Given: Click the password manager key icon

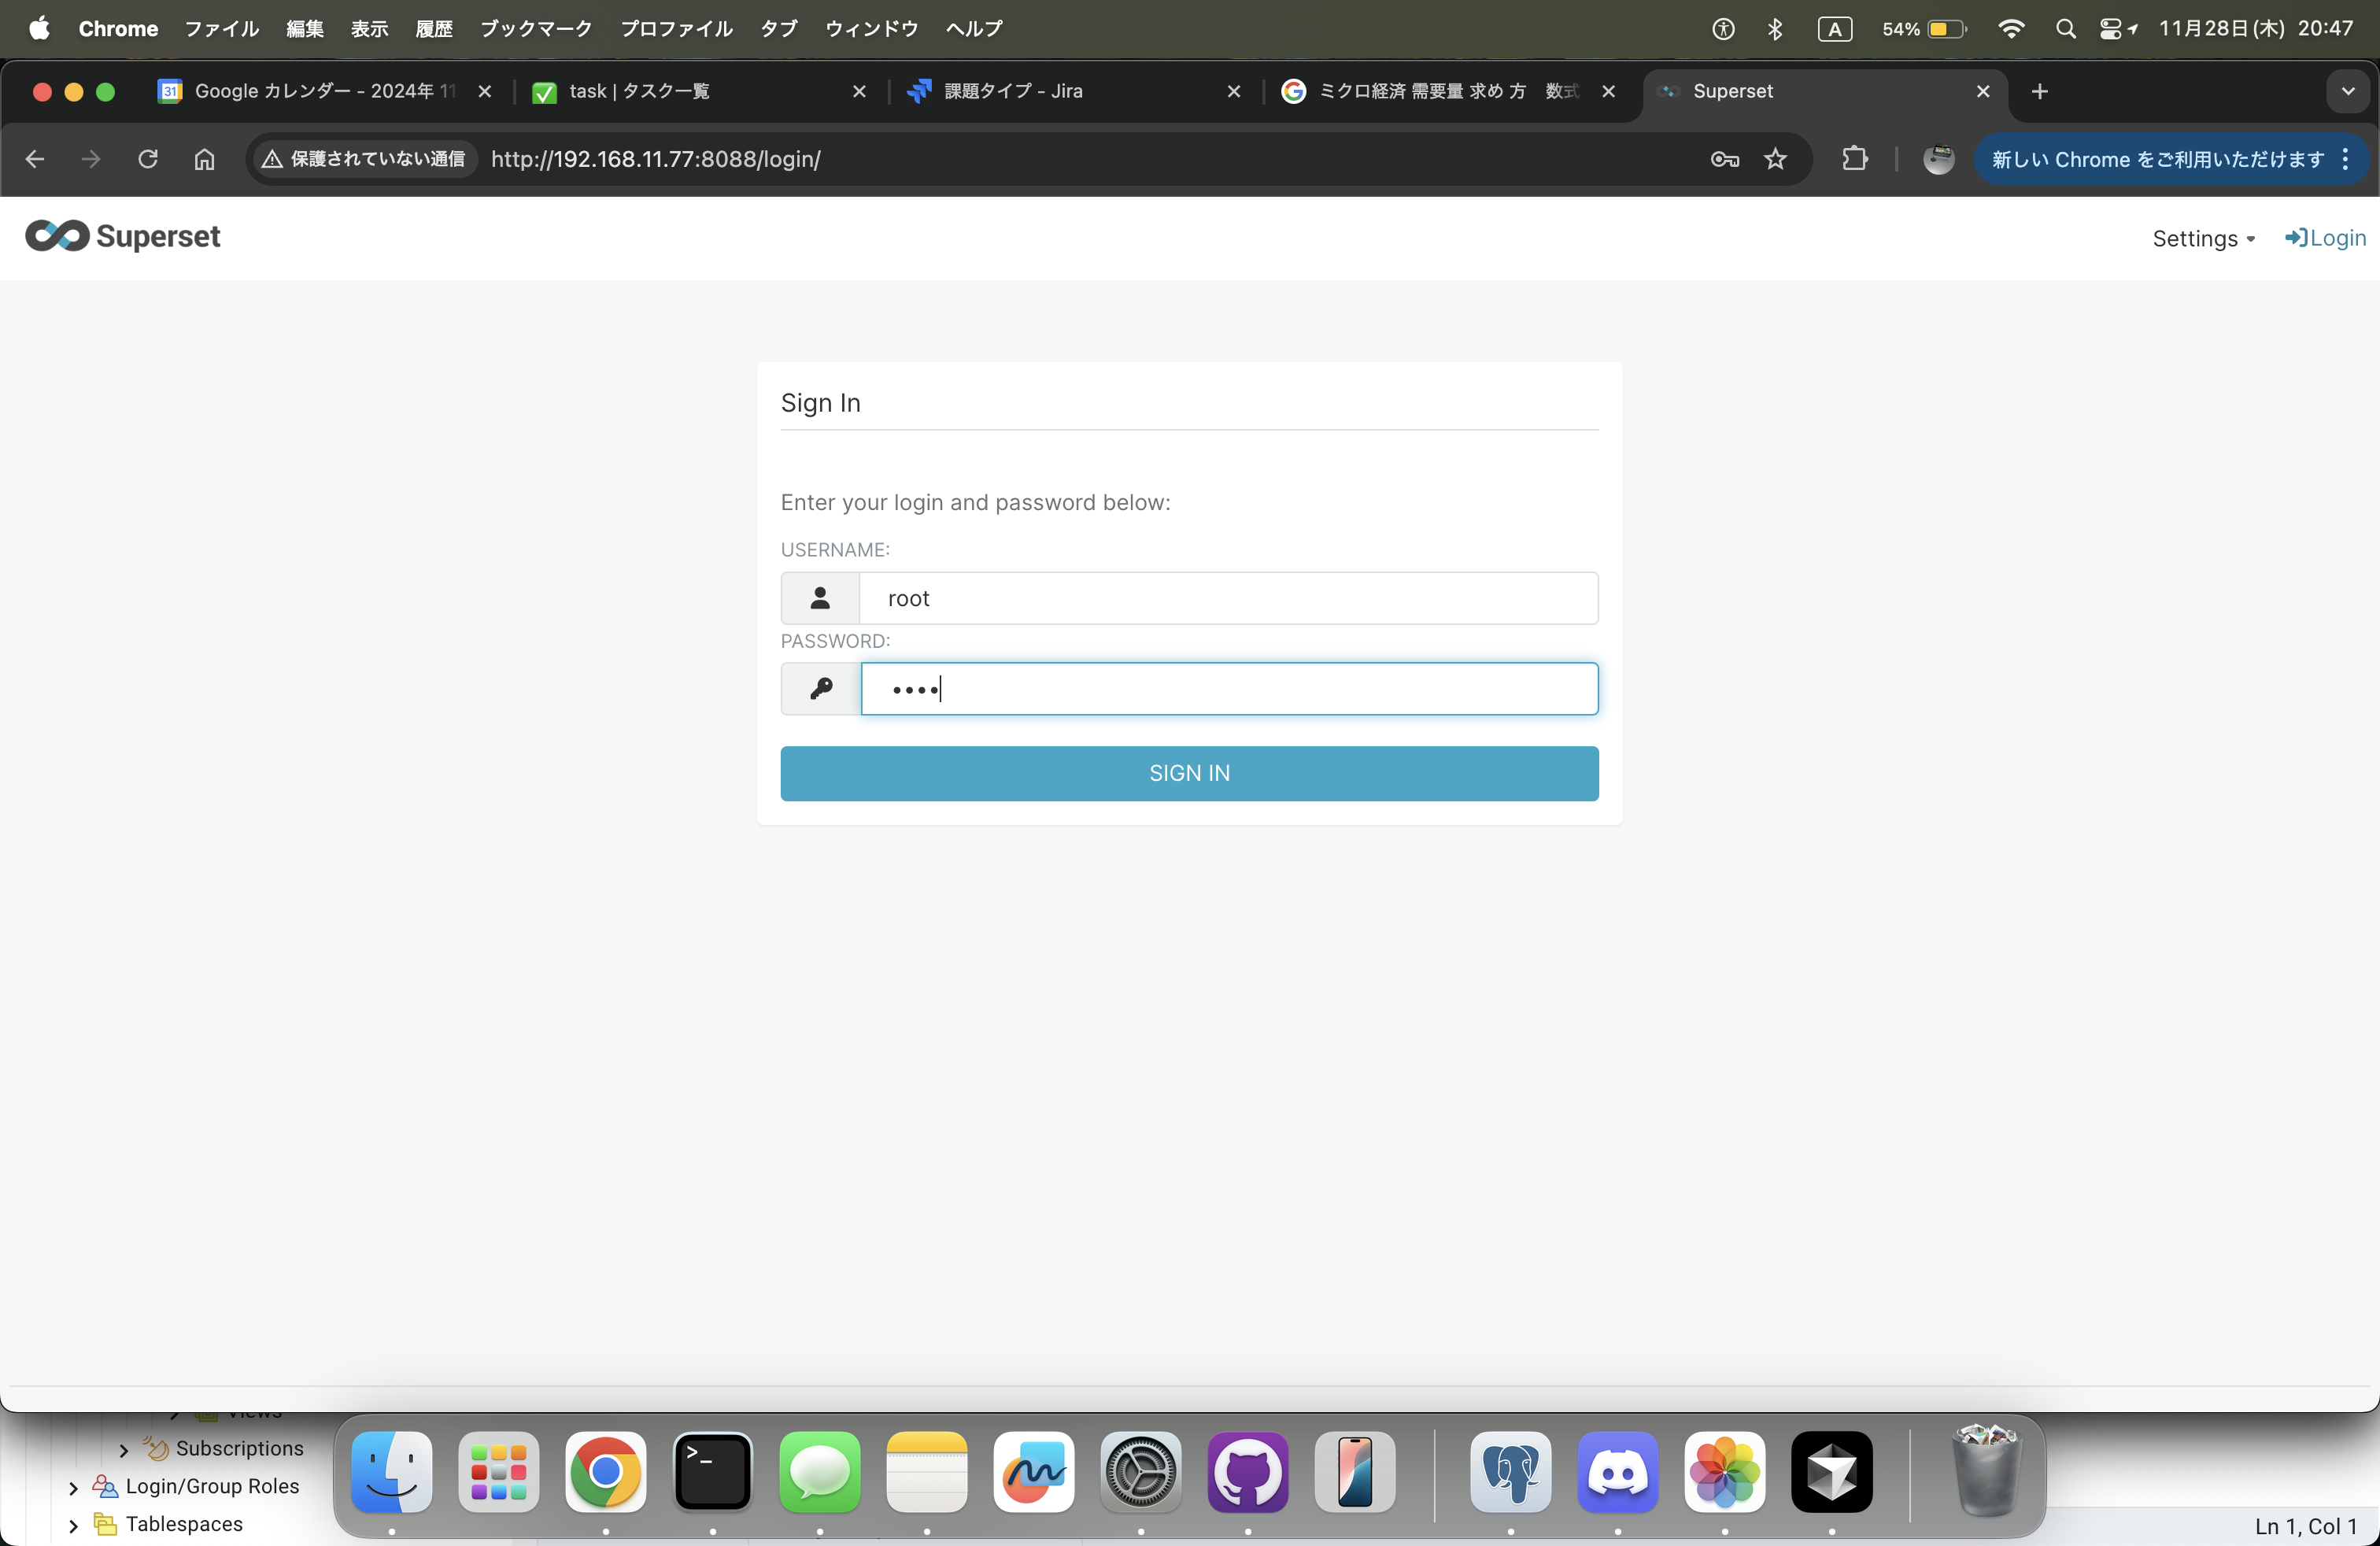Looking at the screenshot, I should (x=1724, y=159).
